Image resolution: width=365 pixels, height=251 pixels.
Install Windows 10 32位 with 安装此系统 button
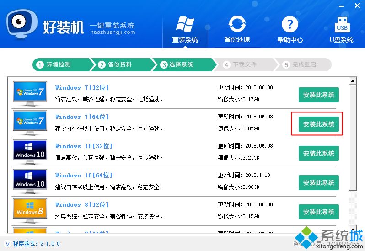318,154
